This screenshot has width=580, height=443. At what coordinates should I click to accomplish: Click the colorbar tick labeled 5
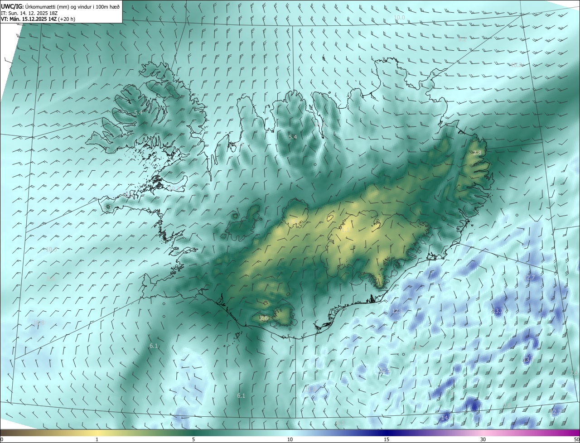(193, 440)
